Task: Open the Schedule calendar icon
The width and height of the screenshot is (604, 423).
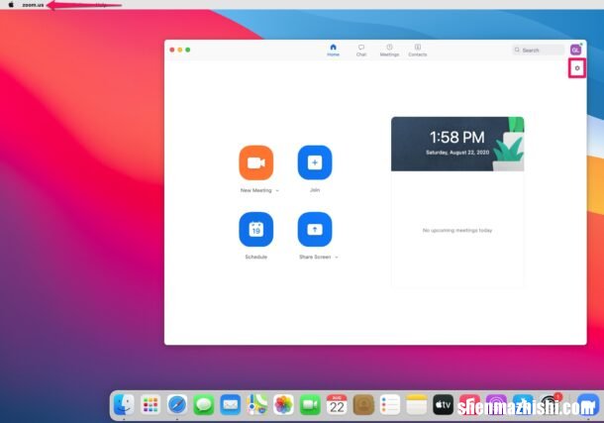Action: 256,229
